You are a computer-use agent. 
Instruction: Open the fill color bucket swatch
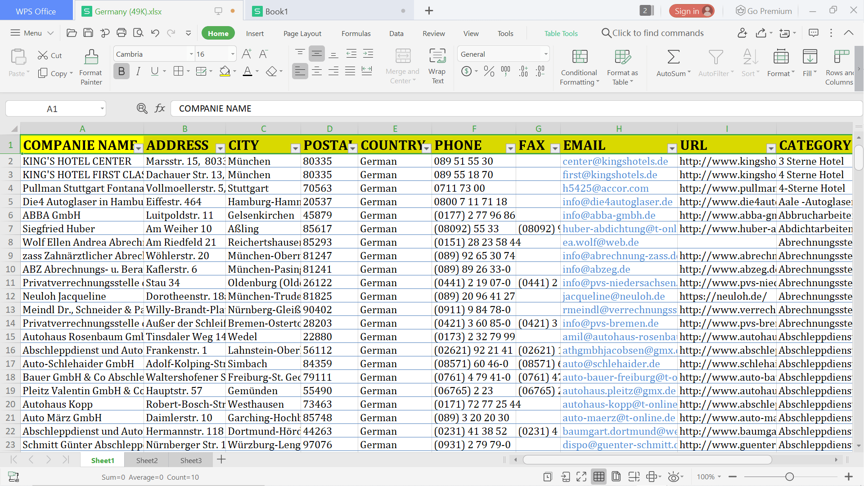(225, 71)
